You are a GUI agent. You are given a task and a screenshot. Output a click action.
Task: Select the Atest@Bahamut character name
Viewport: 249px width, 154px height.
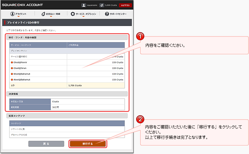click(22, 79)
